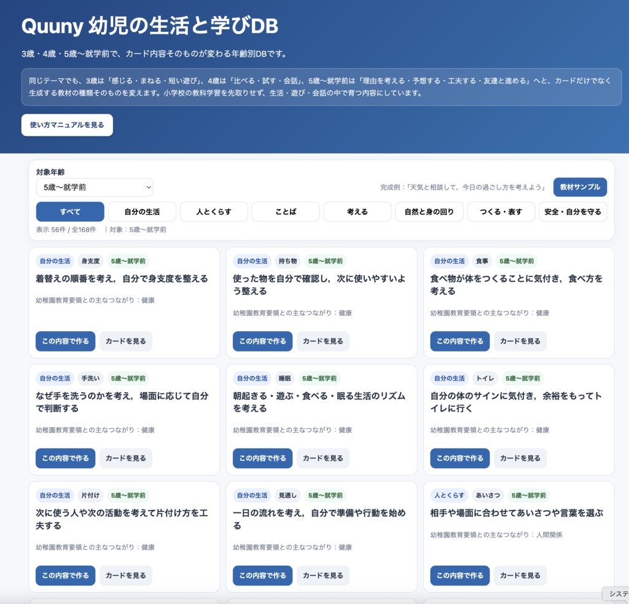
Task: Click title 次に使う人や次の活動を考えて片付け方を工夫する
Action: 122,519
